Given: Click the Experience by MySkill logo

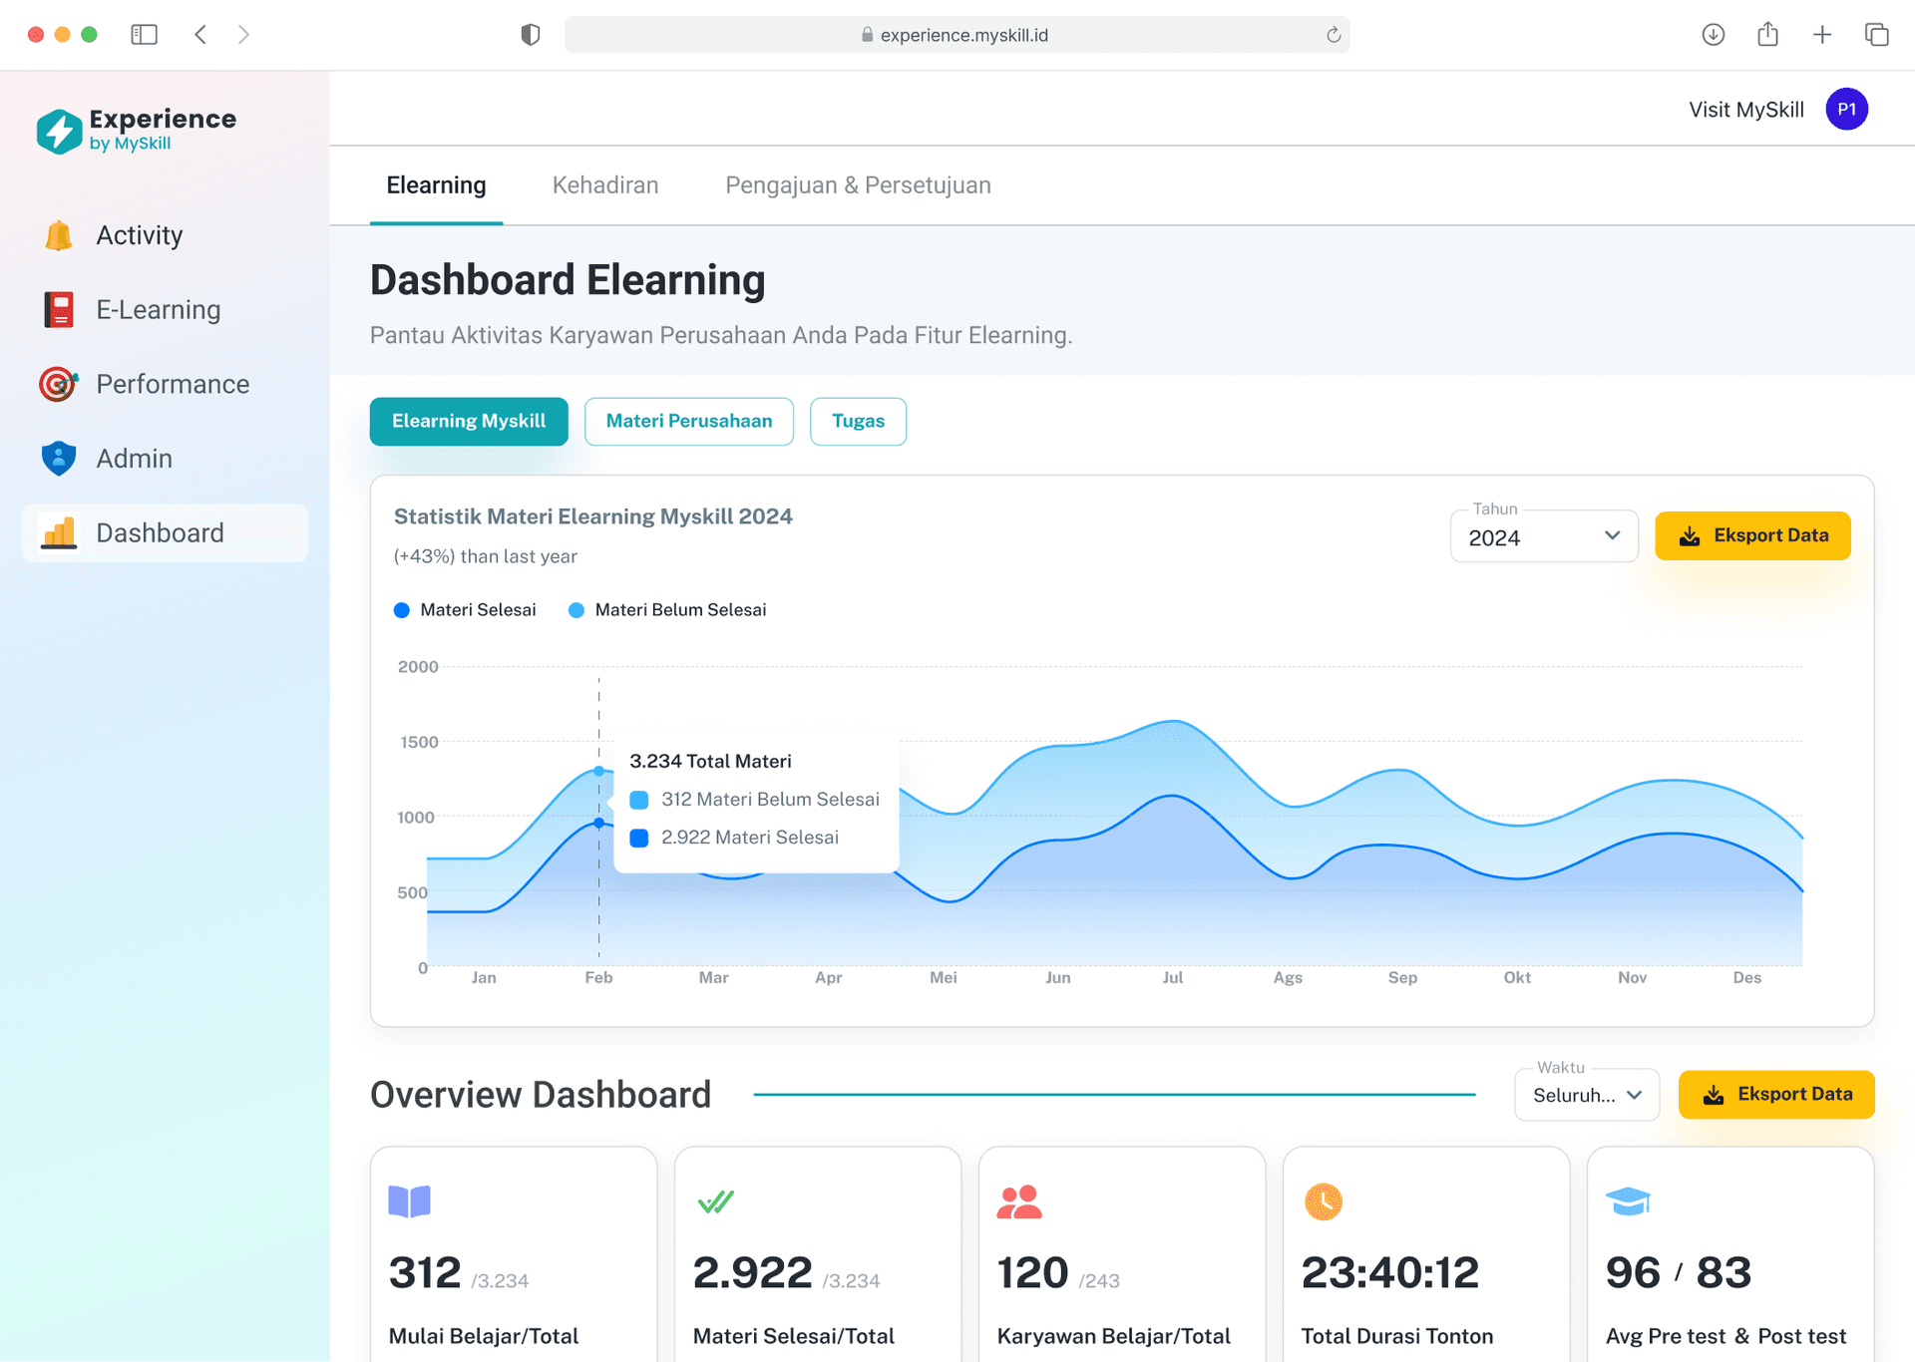Looking at the screenshot, I should click(x=137, y=131).
